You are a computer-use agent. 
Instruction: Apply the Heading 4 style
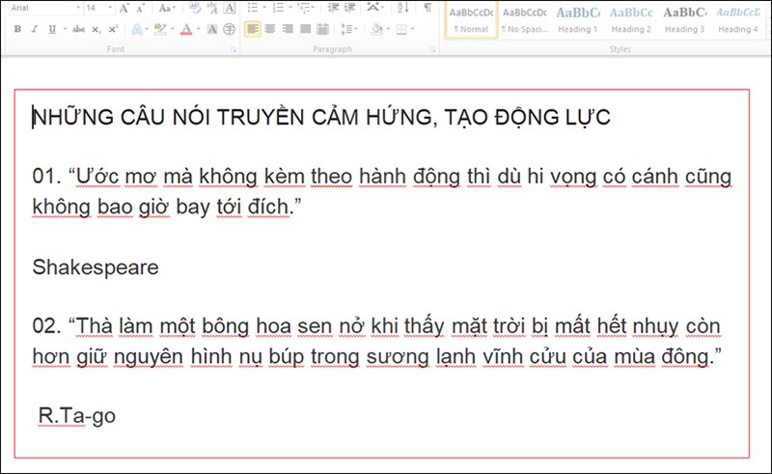738,19
